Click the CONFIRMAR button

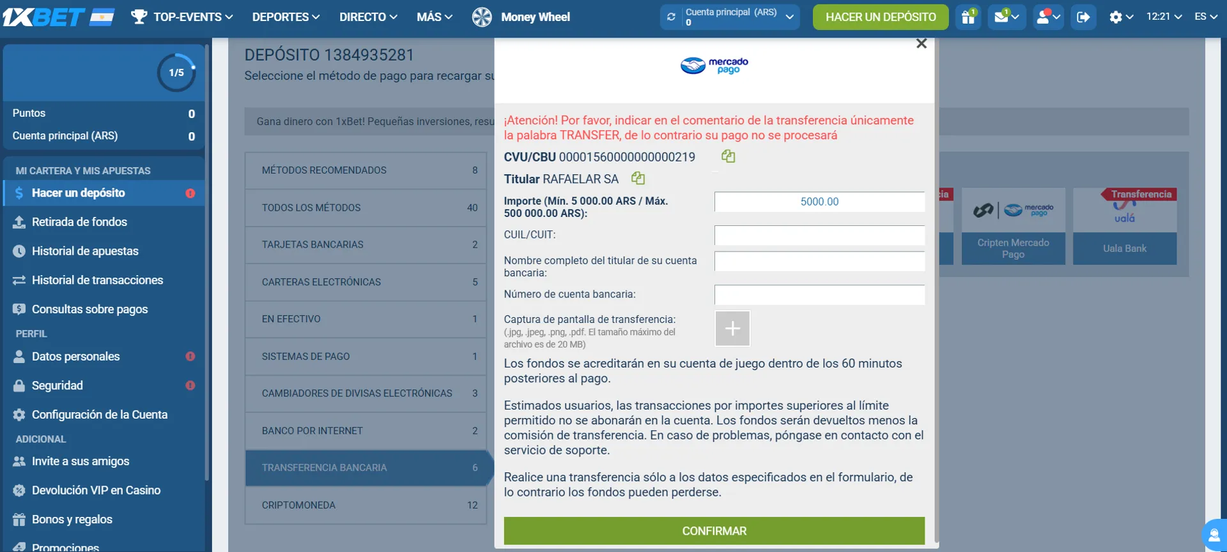714,531
